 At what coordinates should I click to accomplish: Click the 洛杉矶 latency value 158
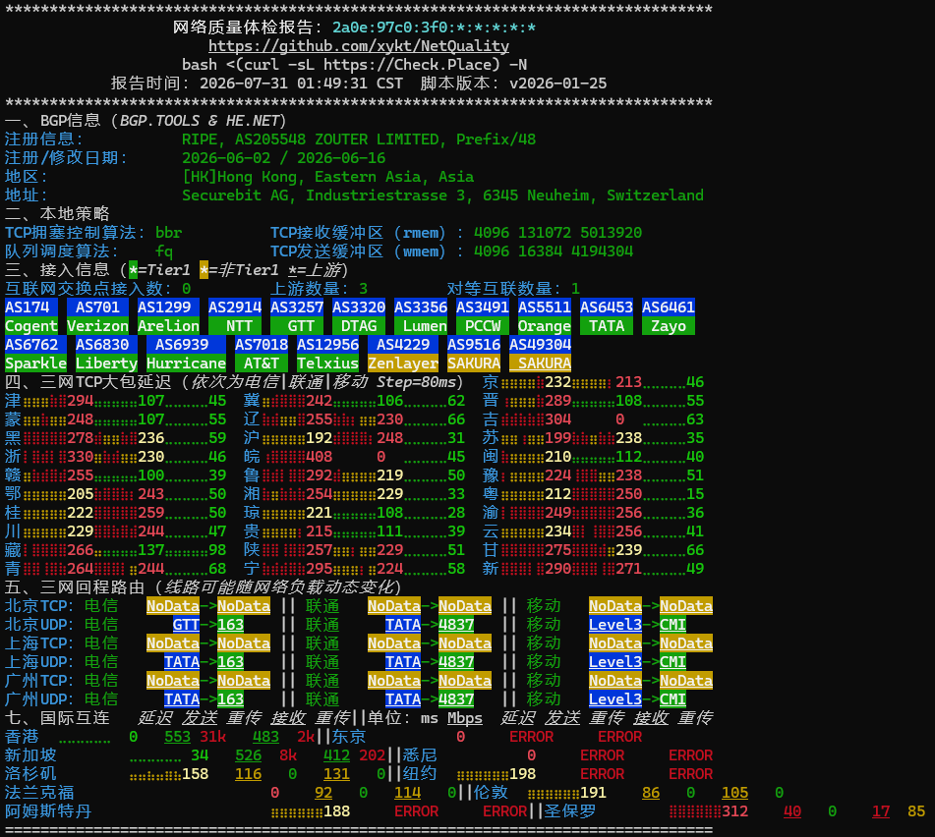tap(195, 774)
